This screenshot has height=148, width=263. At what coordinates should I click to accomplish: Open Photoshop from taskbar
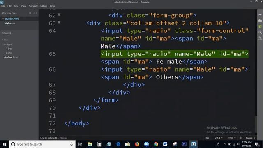[x=184, y=144]
